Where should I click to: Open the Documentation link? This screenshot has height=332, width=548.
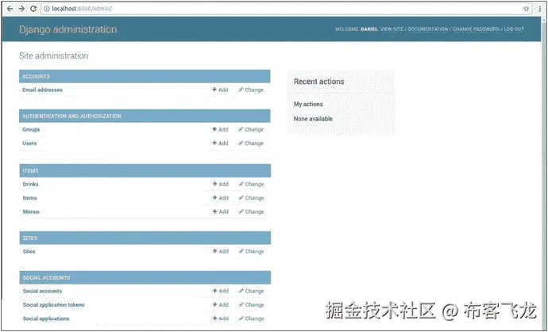[428, 29]
